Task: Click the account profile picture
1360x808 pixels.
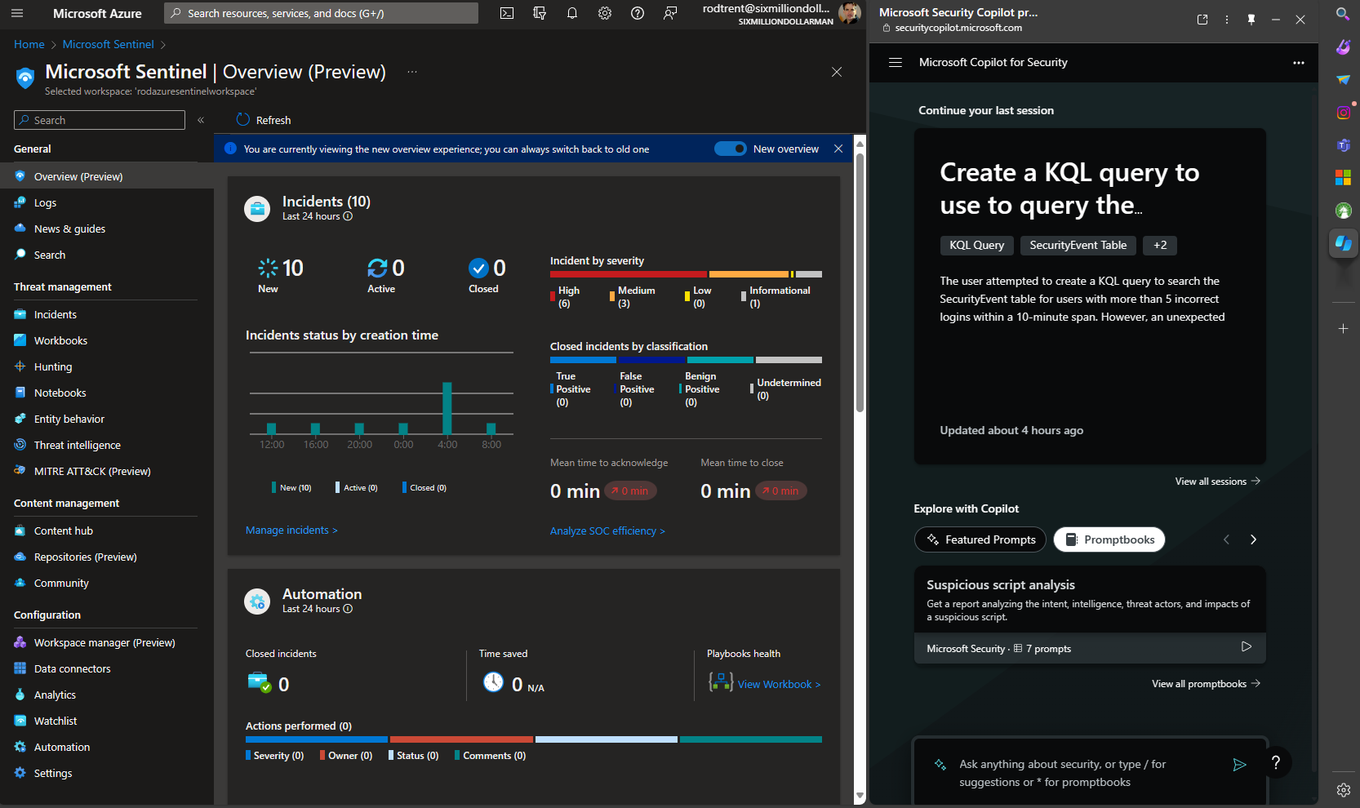Action: pos(849,13)
